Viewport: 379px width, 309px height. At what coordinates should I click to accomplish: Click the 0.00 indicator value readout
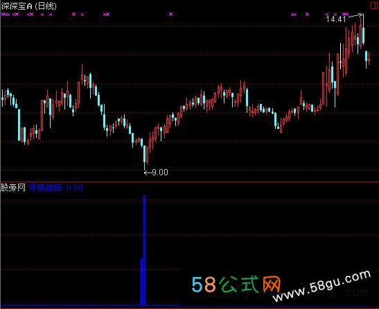75,188
